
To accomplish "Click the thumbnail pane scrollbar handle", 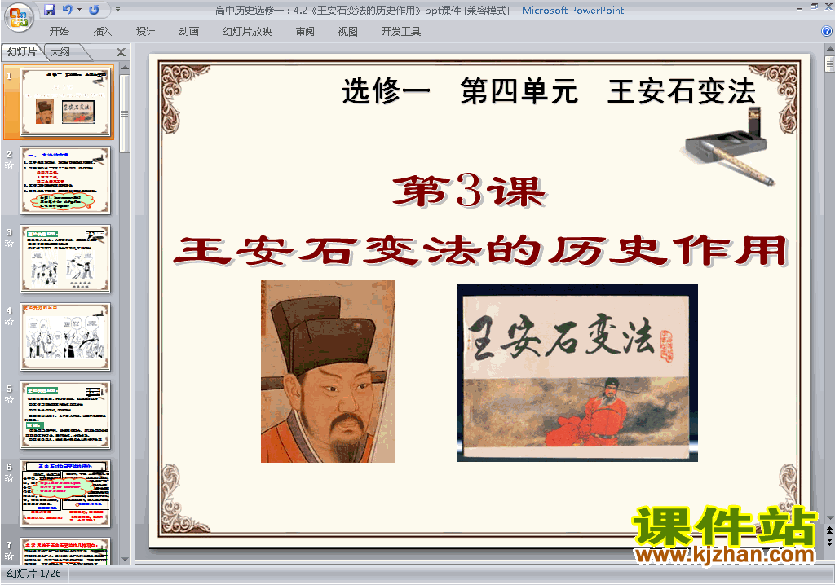I will point(125,113).
